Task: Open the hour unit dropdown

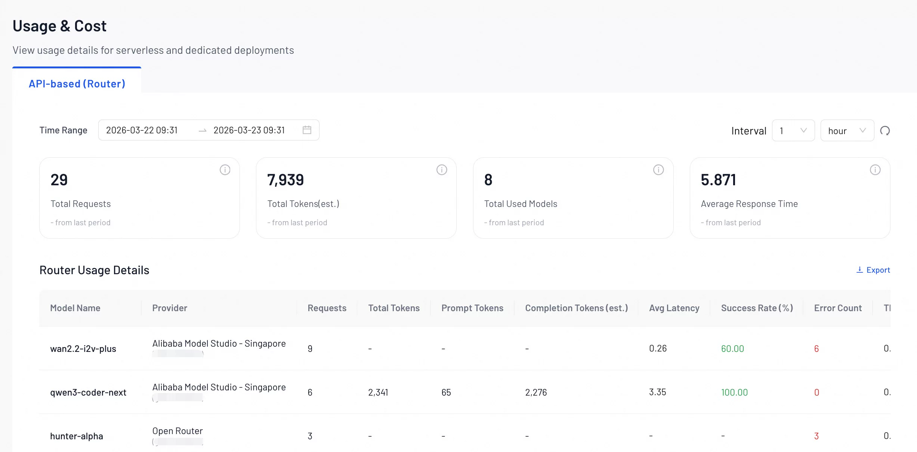Action: pyautogui.click(x=847, y=130)
